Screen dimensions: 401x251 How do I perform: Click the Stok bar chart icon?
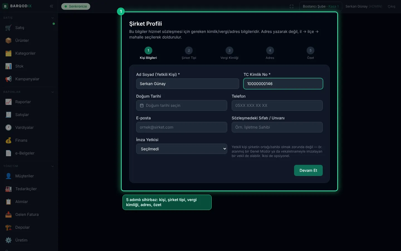point(8,66)
